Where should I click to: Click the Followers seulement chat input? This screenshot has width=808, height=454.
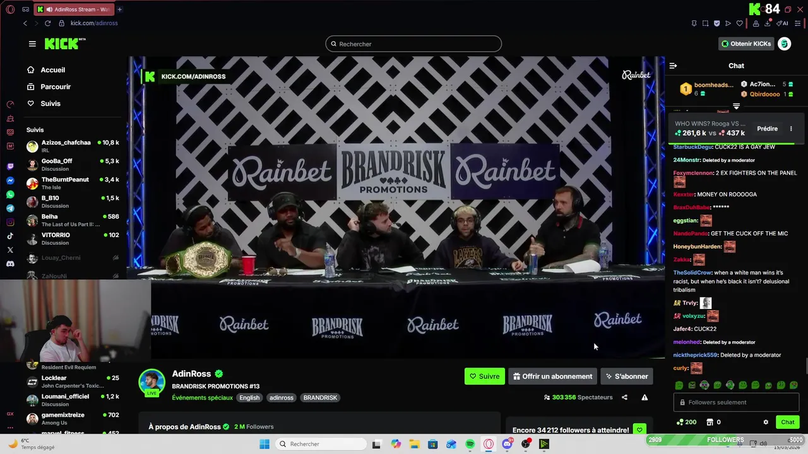[736, 402]
